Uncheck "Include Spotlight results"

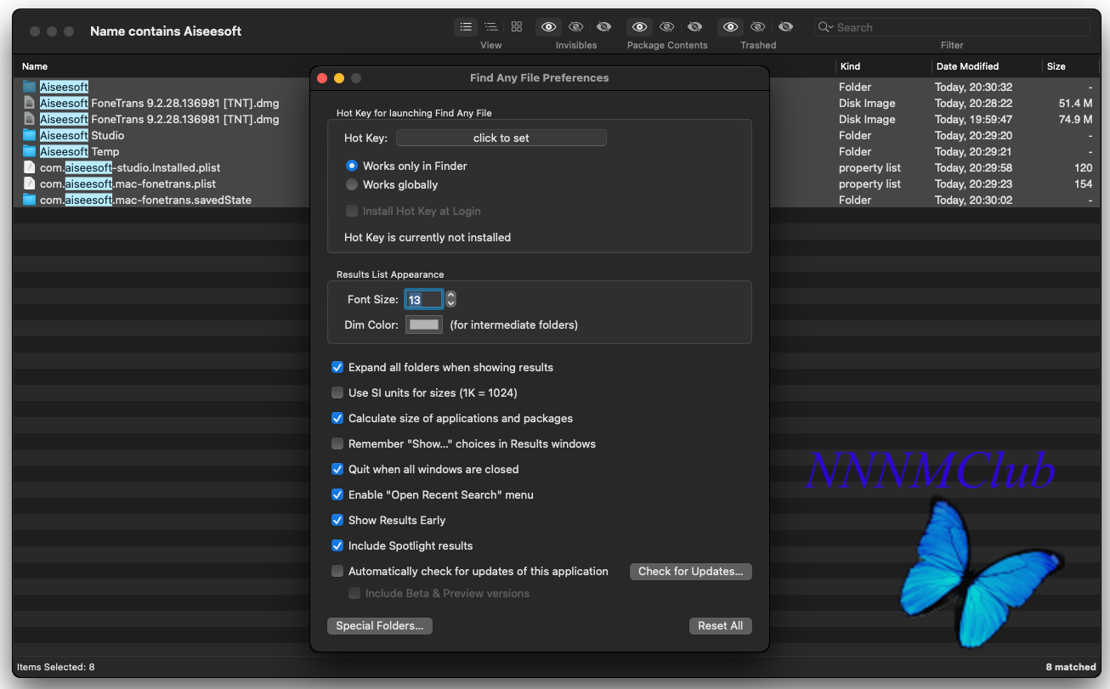tap(337, 545)
